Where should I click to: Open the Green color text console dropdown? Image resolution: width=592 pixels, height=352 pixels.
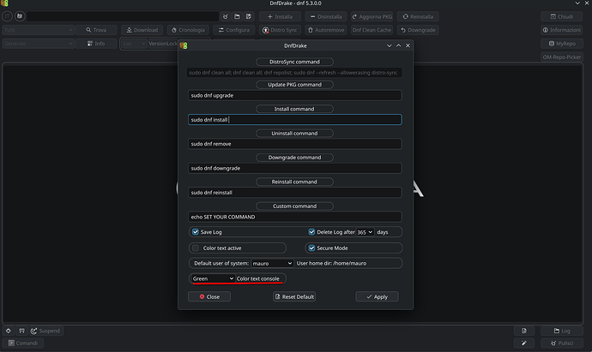coord(213,278)
